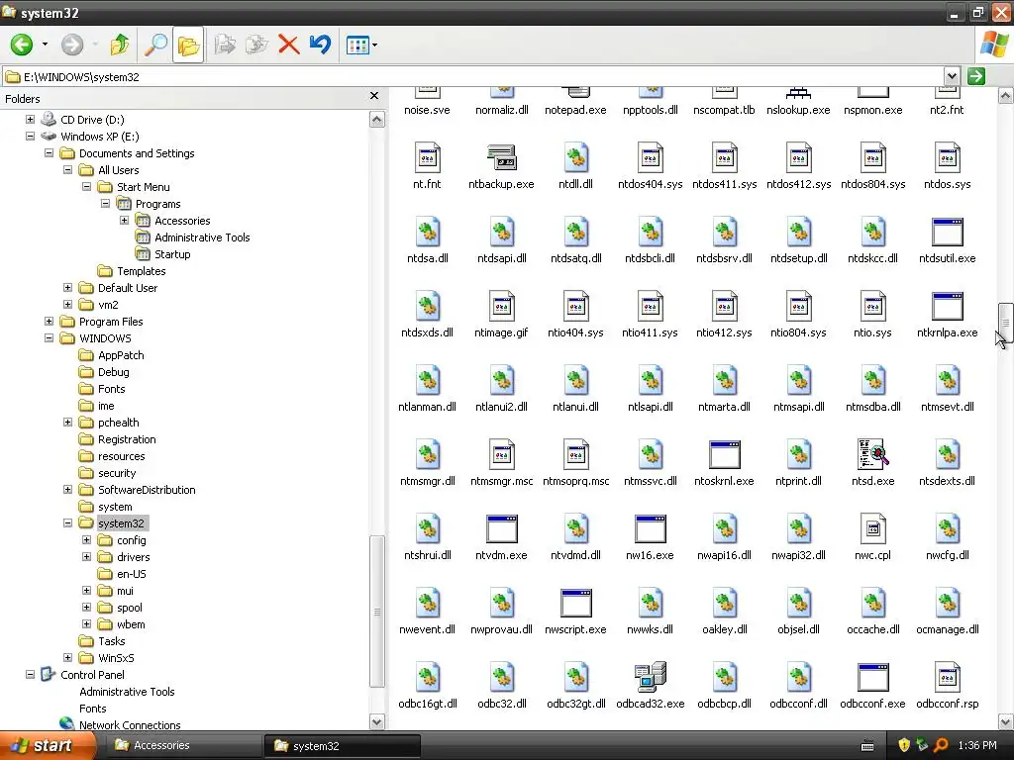Image resolution: width=1014 pixels, height=760 pixels.
Task: Click file list scrollbar down arrow
Action: tap(1006, 721)
